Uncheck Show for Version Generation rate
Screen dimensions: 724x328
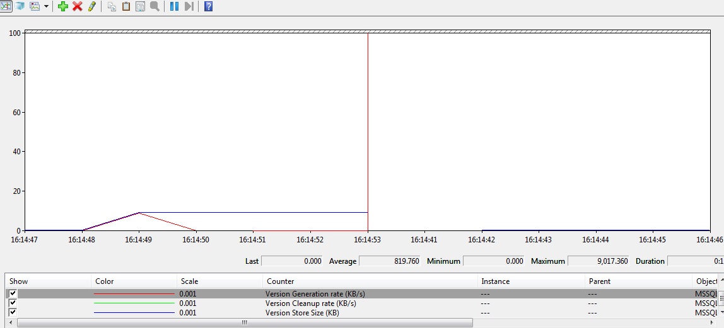coord(13,293)
